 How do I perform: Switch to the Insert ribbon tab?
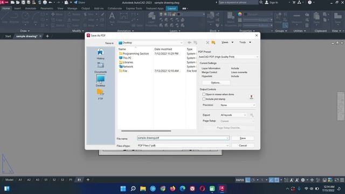[x=17, y=9]
